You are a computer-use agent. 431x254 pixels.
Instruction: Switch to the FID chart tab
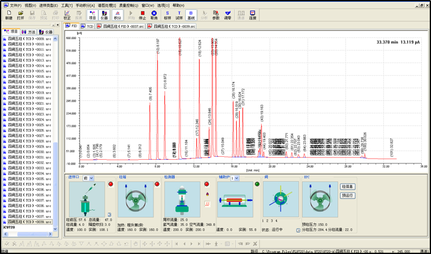click(x=72, y=26)
